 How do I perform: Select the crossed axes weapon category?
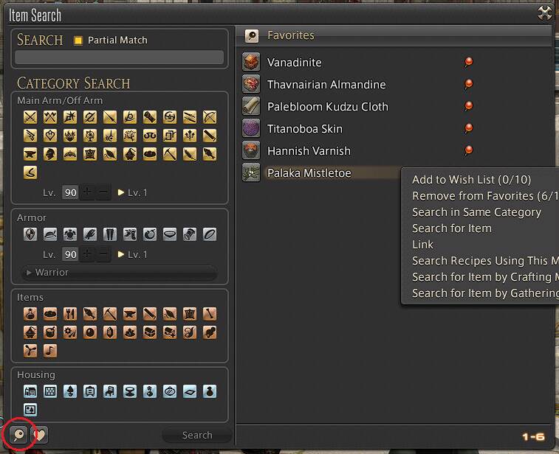[x=50, y=117]
